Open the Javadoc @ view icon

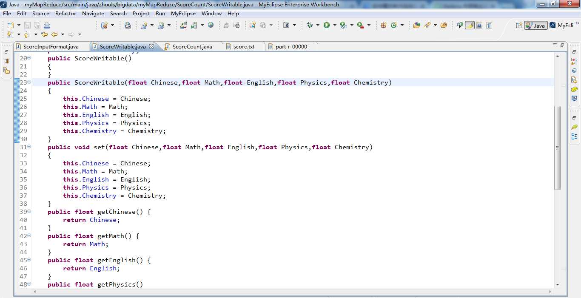574,71
